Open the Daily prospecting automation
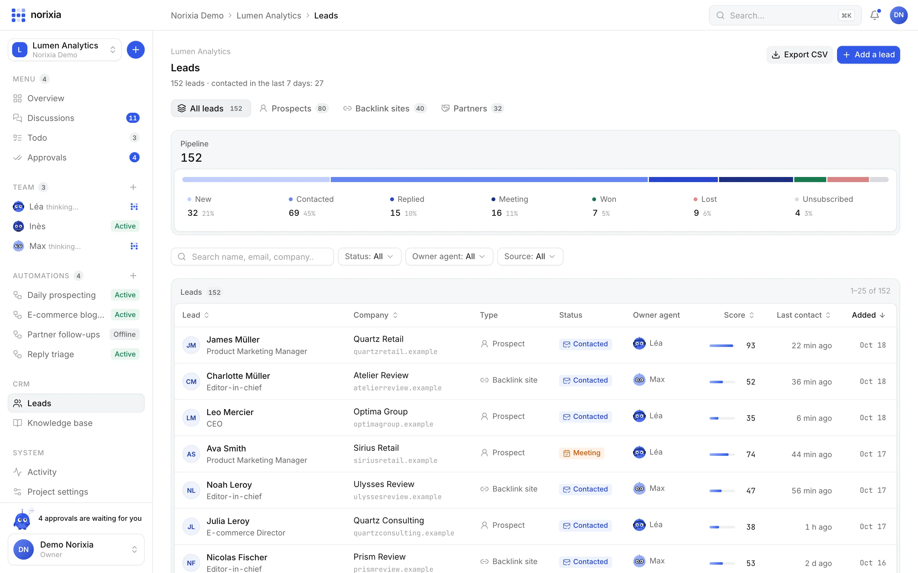The width and height of the screenshot is (918, 573). click(x=76, y=295)
